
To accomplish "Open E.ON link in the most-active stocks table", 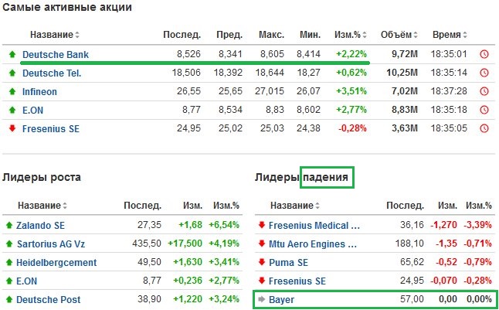I will click(x=32, y=110).
